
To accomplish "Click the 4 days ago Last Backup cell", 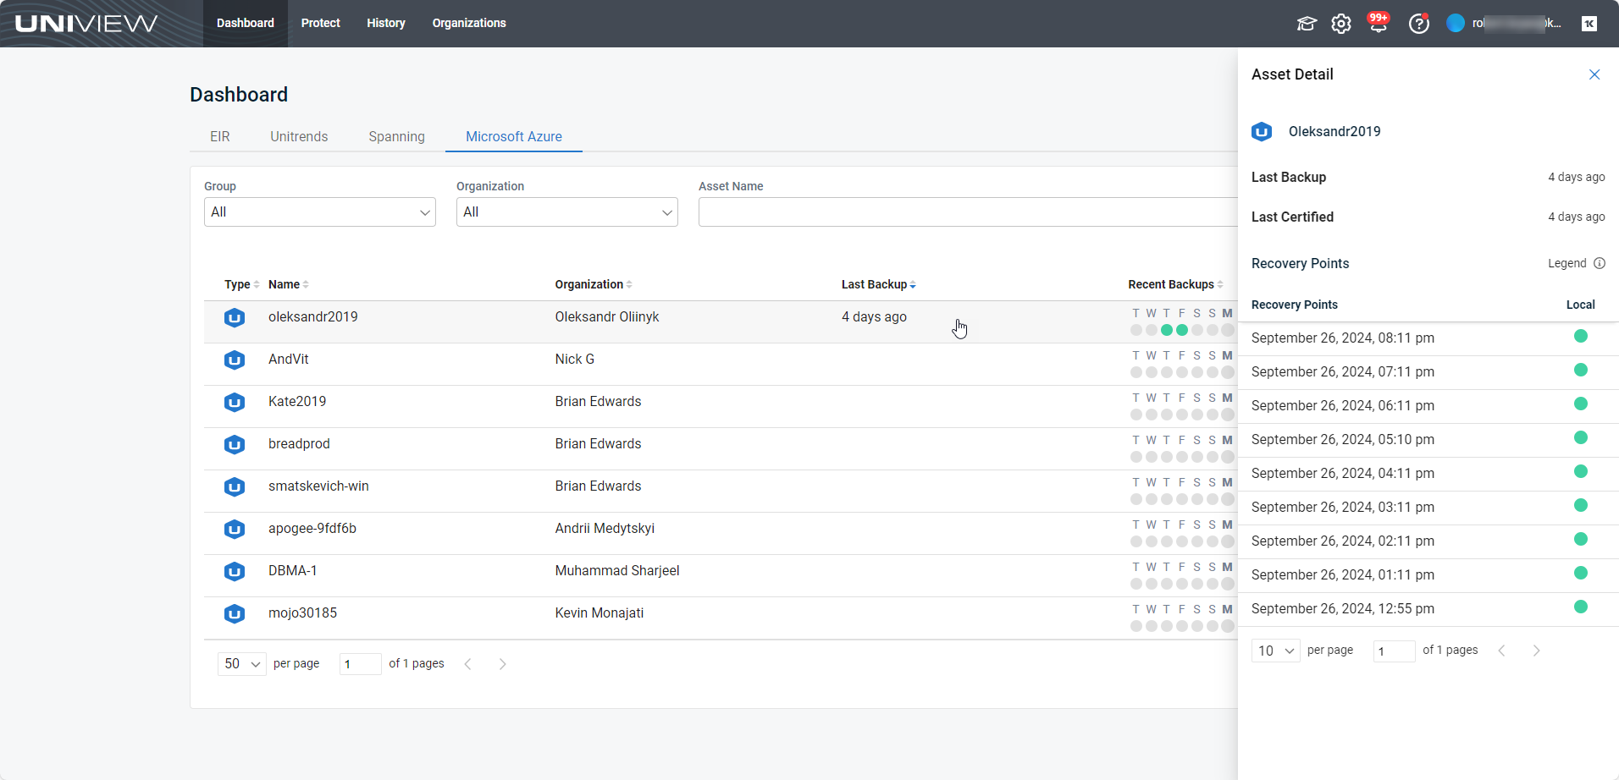I will pos(874,317).
